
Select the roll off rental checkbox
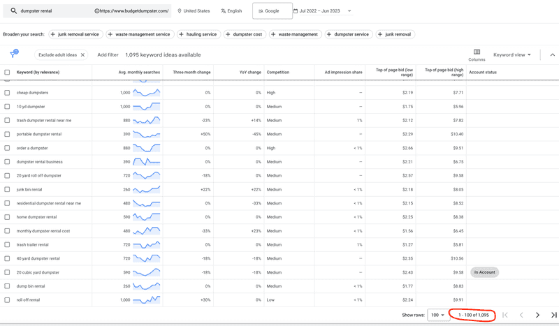[8, 300]
